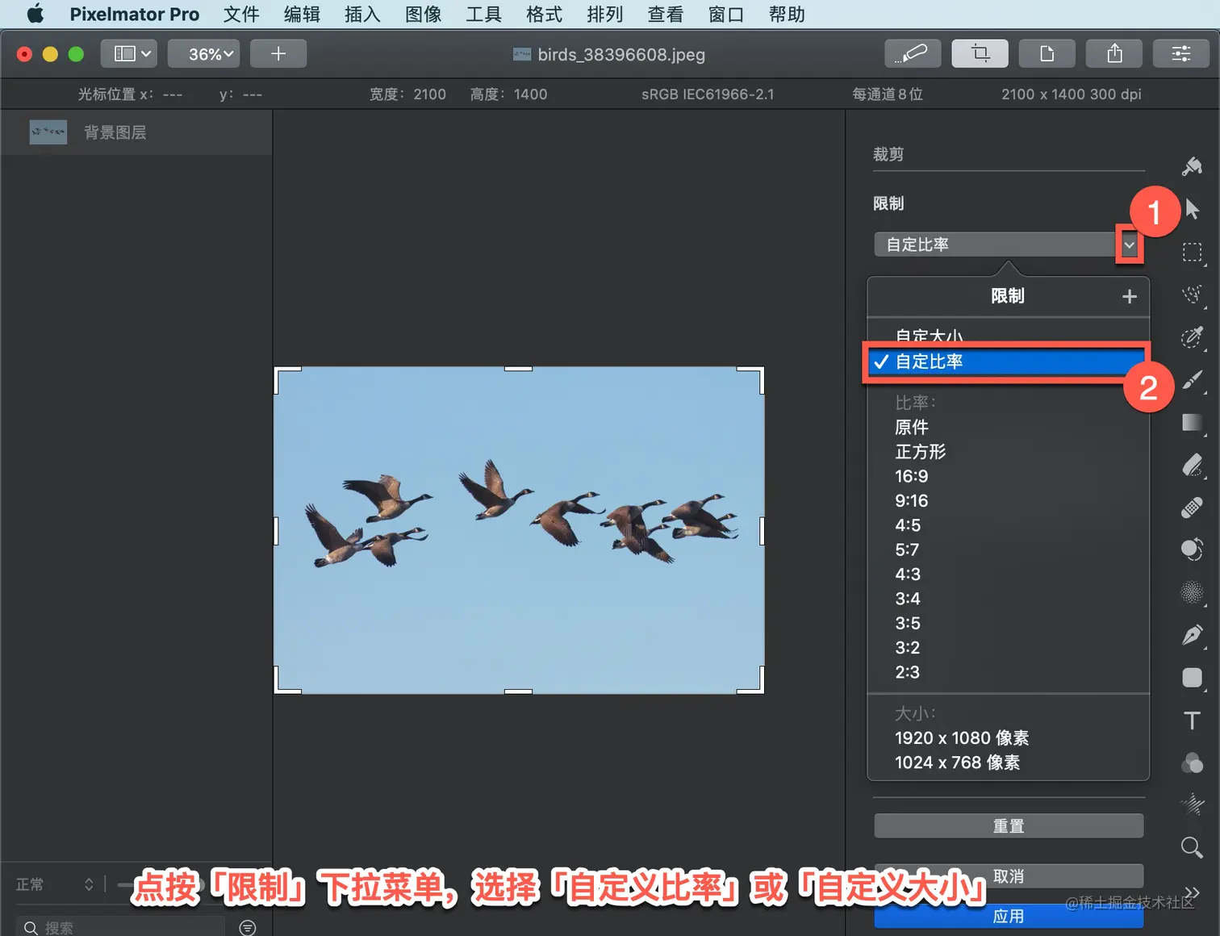Click the plus add toolbar button

tap(278, 54)
